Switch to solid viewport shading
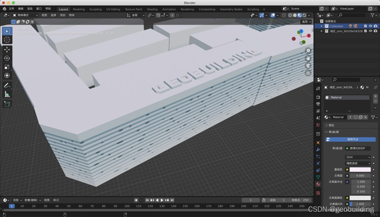This screenshot has width=380, height=217. coord(295,15)
